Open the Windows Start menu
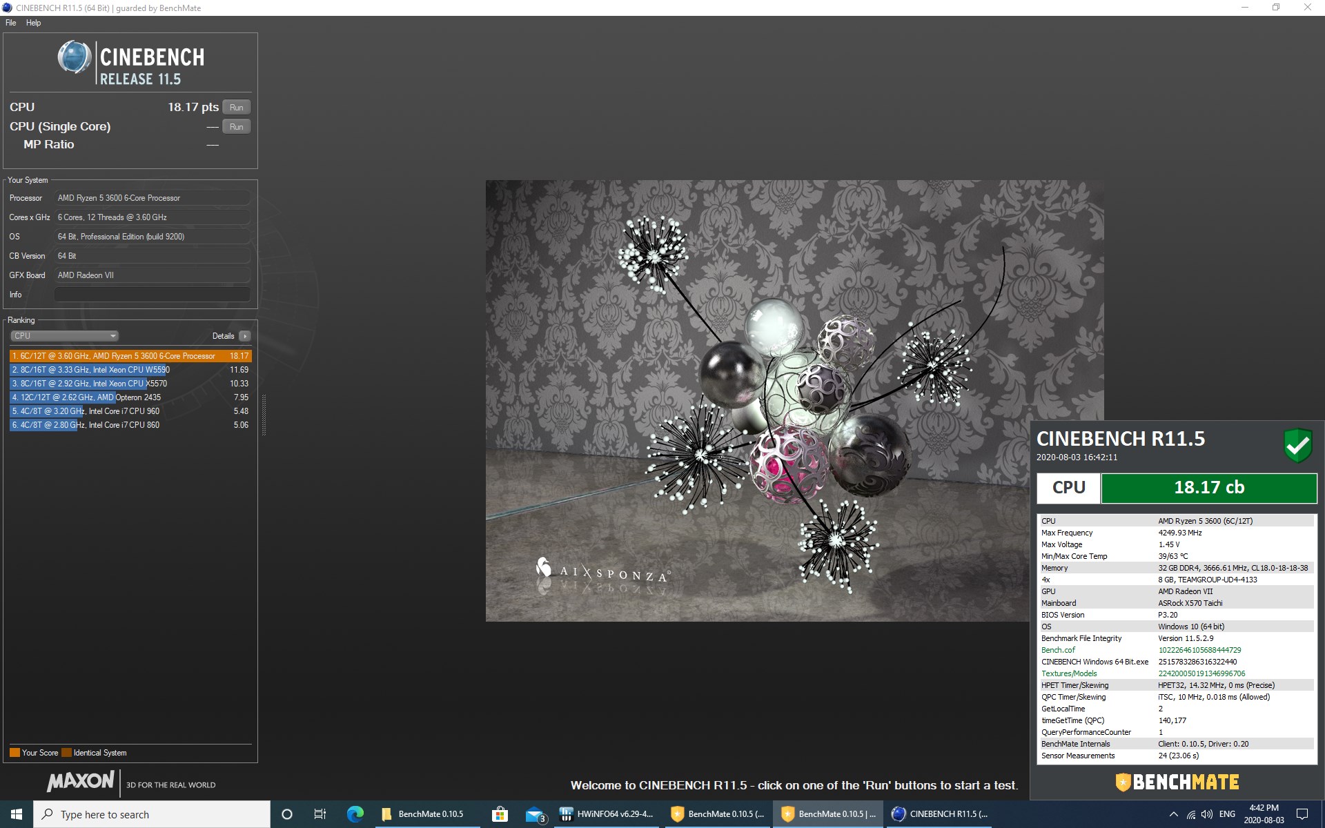Screen dimensions: 1325x828 [x=17, y=814]
